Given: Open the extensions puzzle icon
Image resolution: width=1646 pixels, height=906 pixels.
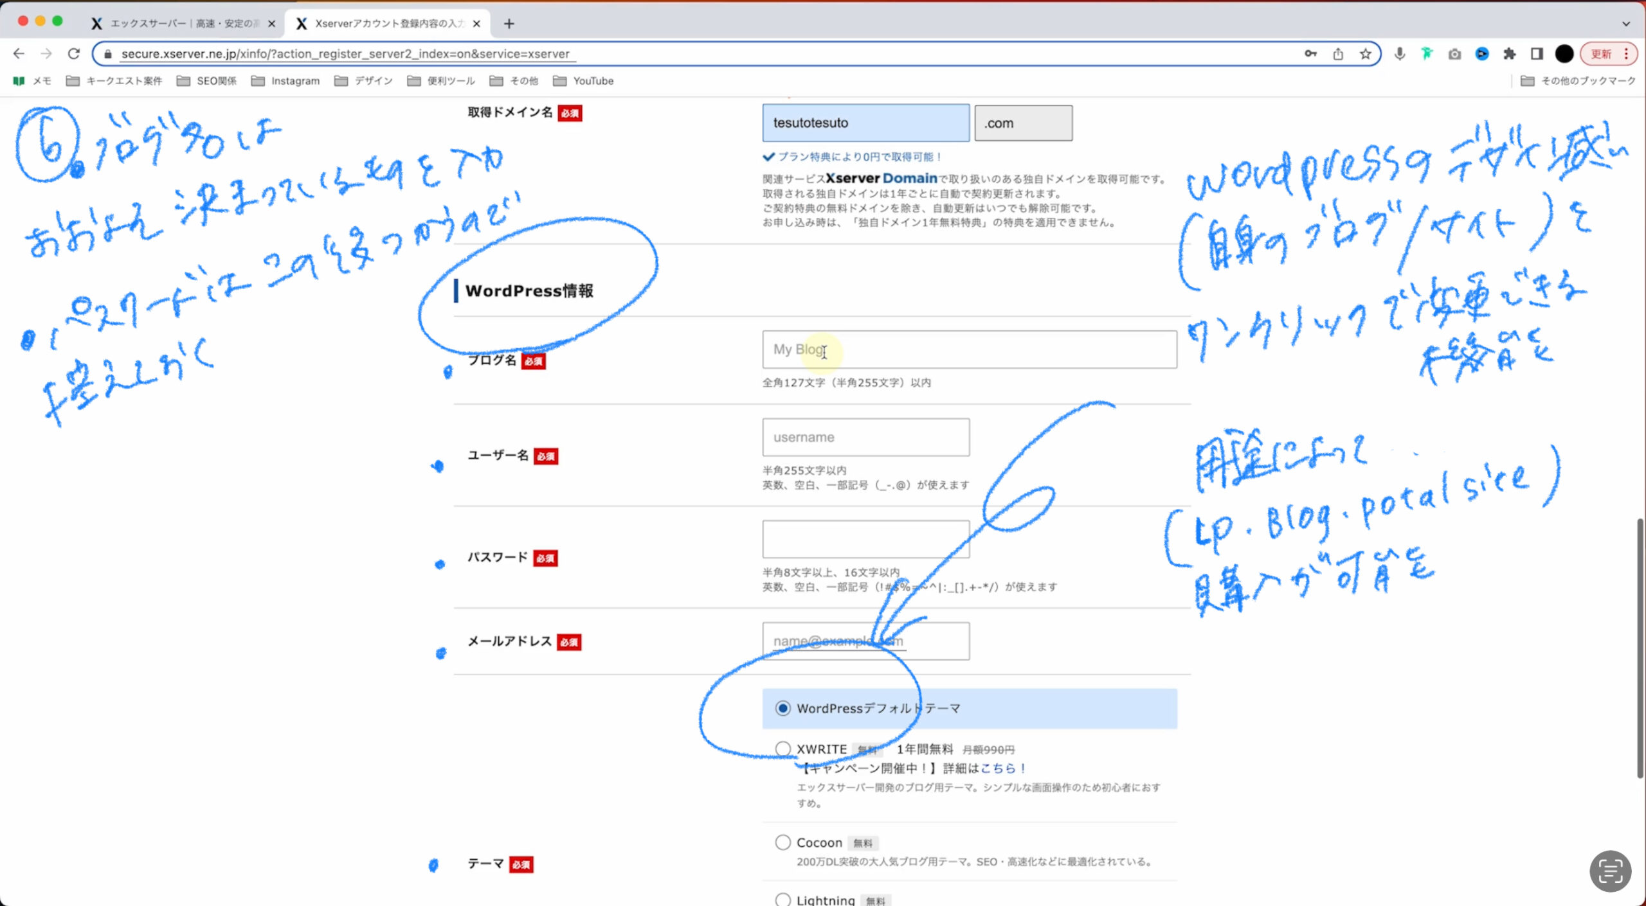Looking at the screenshot, I should pyautogui.click(x=1509, y=54).
